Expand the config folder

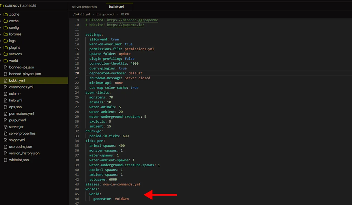coord(1,28)
